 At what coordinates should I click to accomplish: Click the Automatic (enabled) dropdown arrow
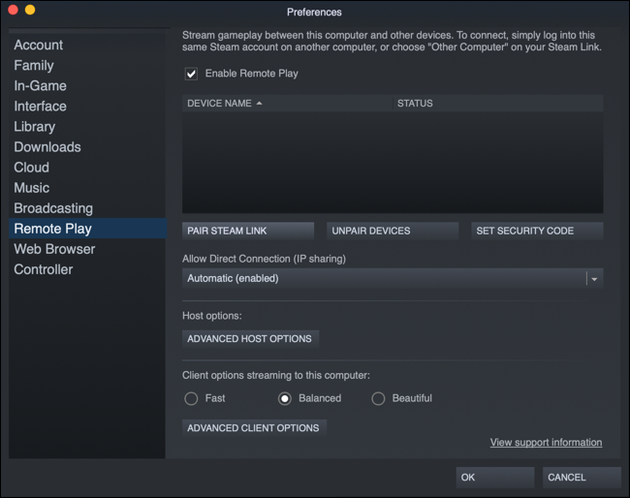coord(594,279)
